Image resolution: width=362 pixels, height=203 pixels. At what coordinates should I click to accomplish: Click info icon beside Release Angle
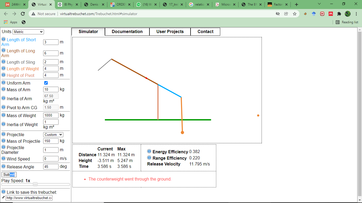tap(3, 167)
